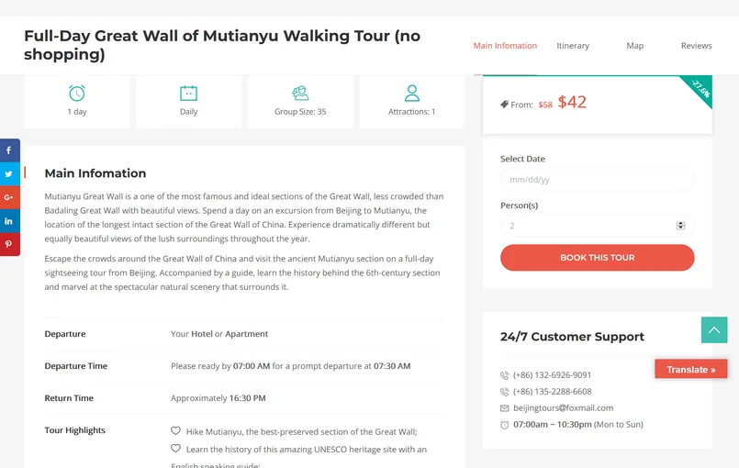Click the scroll-to-top arrow icon
Image resolution: width=739 pixels, height=468 pixels.
714,330
